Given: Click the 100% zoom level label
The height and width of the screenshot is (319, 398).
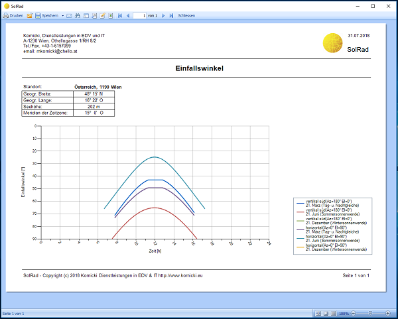Looking at the screenshot, I should tap(344, 313).
